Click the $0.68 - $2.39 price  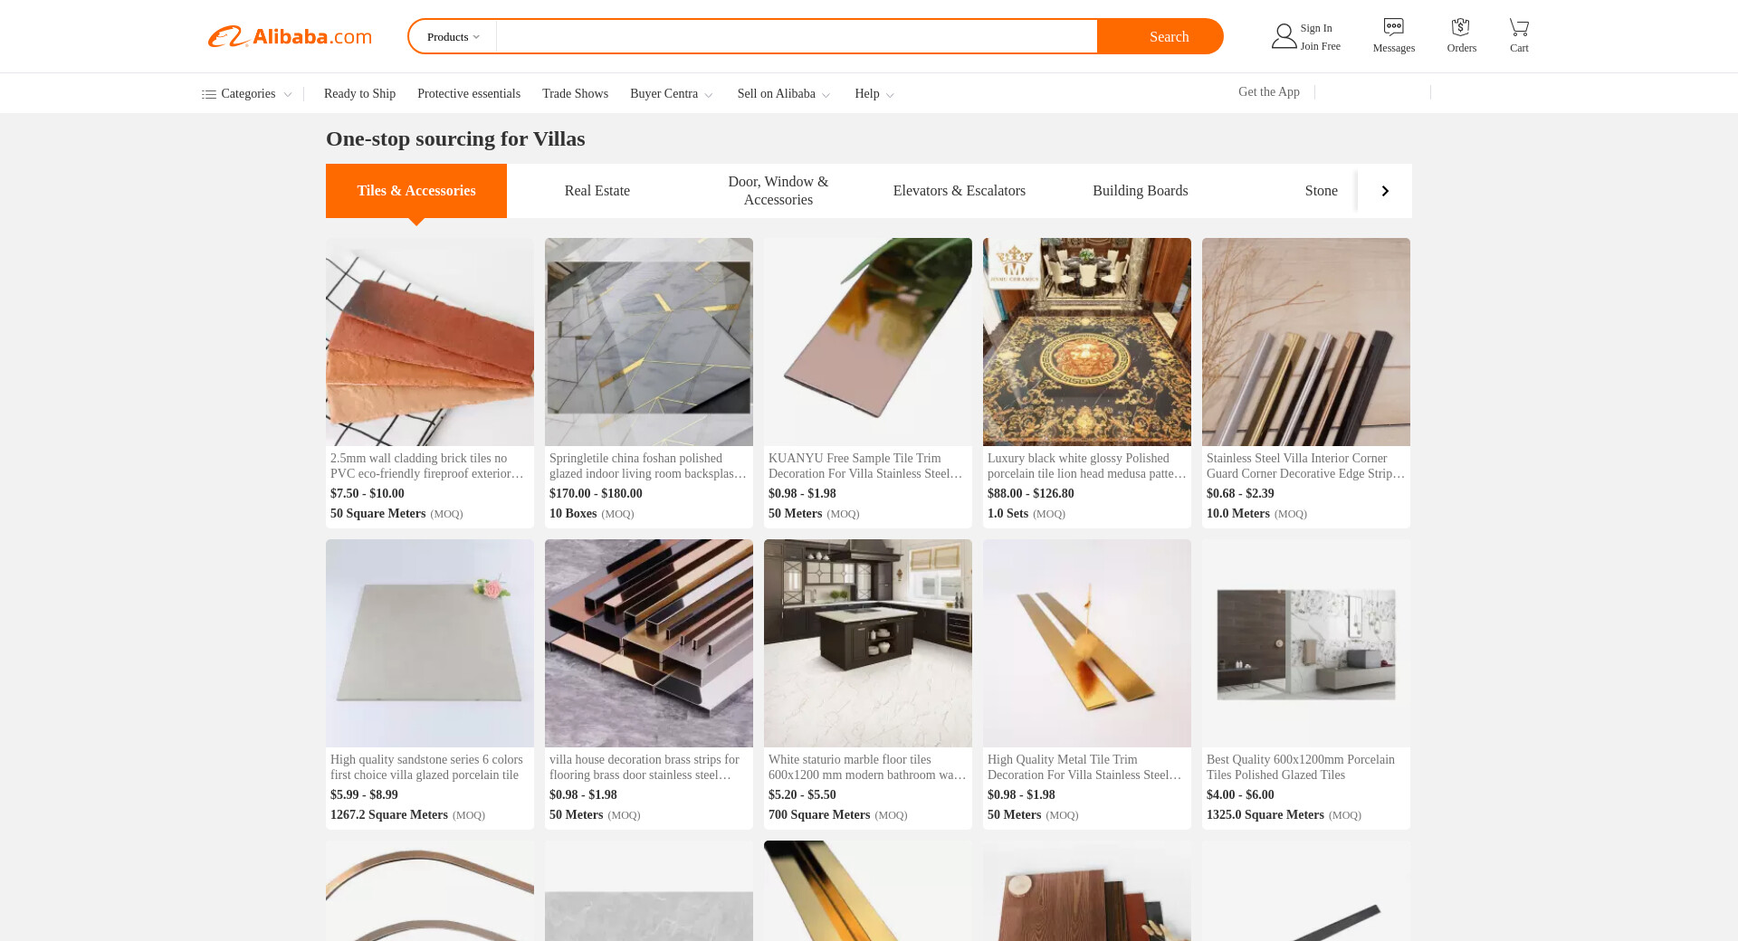(x=1240, y=494)
